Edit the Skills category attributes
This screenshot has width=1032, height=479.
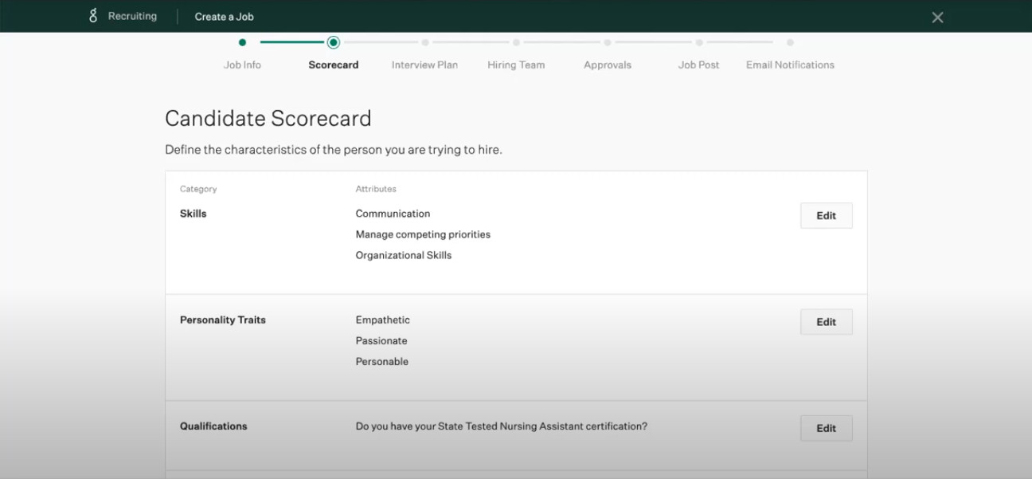click(x=826, y=216)
